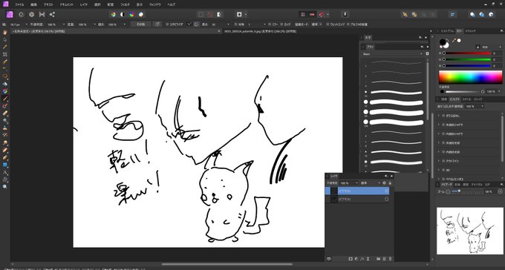
Task: Open the Layers panel blend mode dropdown
Action: (x=371, y=182)
